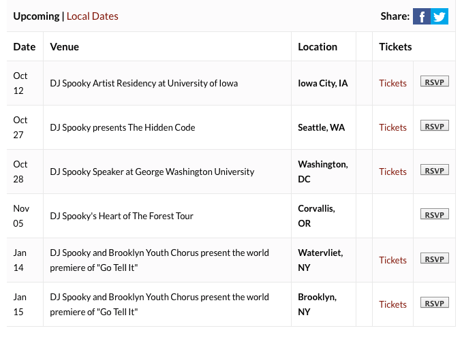
Task: Share on Twitter icon
Action: click(440, 16)
